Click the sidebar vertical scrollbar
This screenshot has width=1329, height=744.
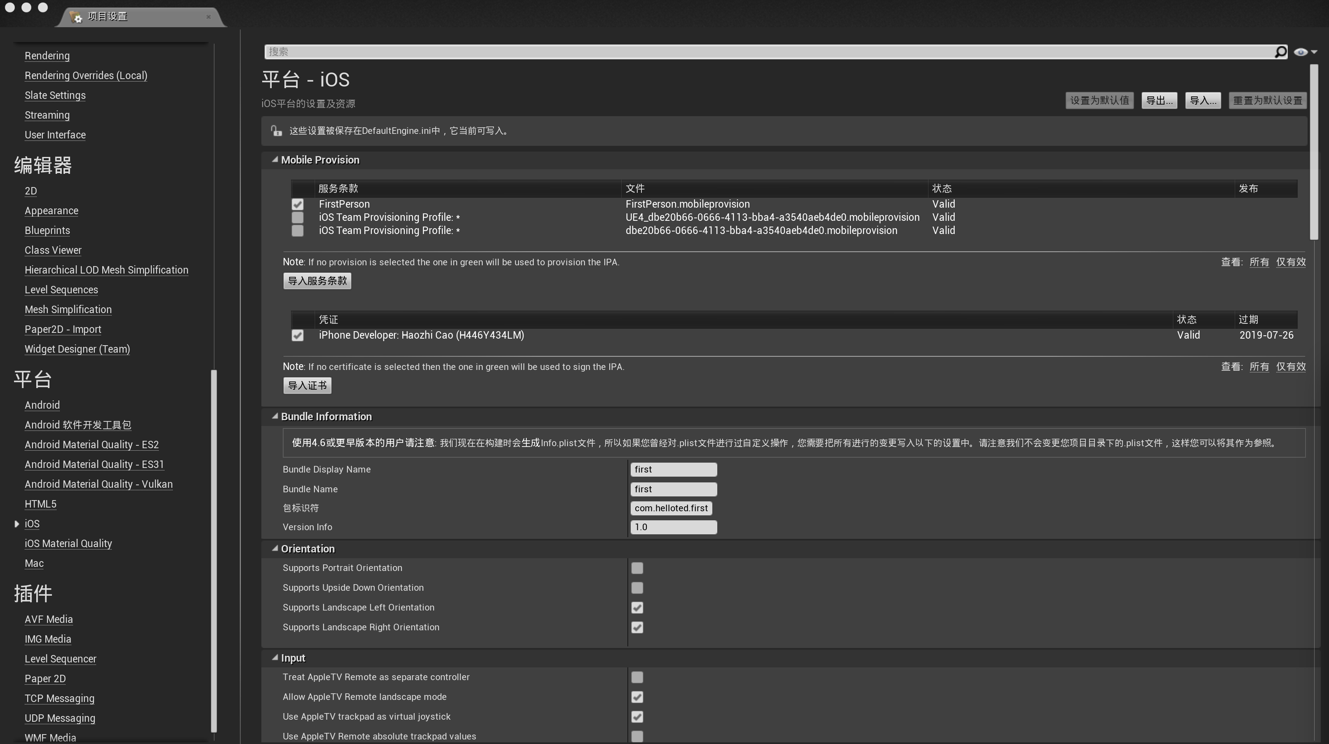pos(214,551)
